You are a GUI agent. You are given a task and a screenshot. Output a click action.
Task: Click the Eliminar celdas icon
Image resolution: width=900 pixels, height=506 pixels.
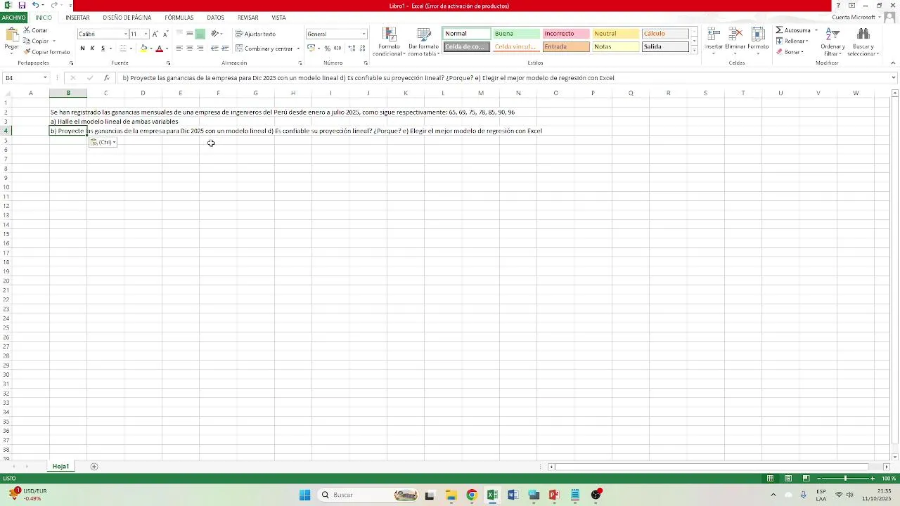[735, 35]
